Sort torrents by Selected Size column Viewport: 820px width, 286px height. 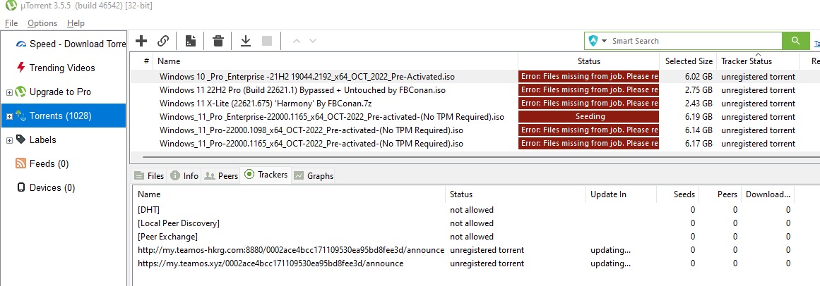pyautogui.click(x=688, y=61)
